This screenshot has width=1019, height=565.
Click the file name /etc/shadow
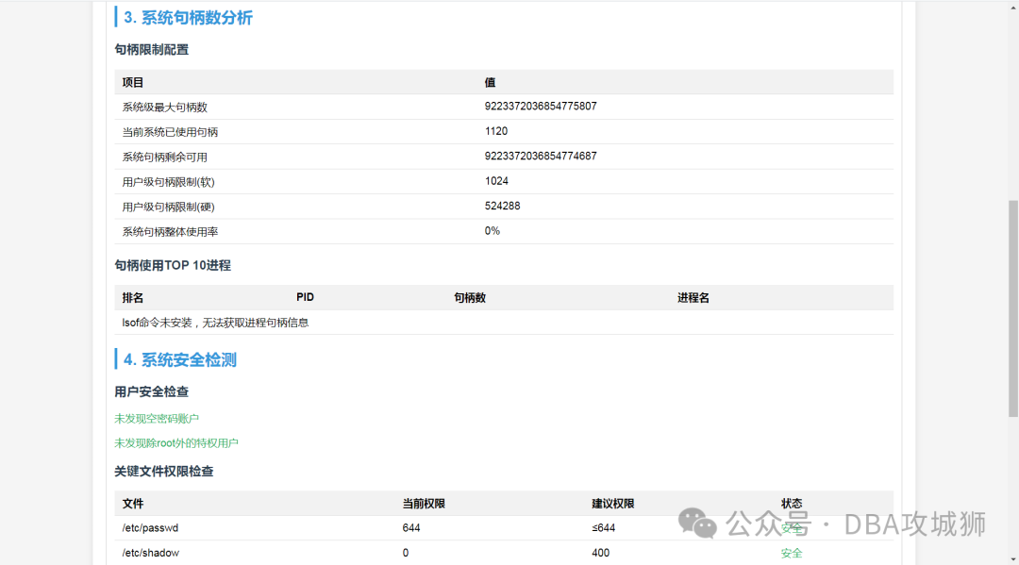151,554
